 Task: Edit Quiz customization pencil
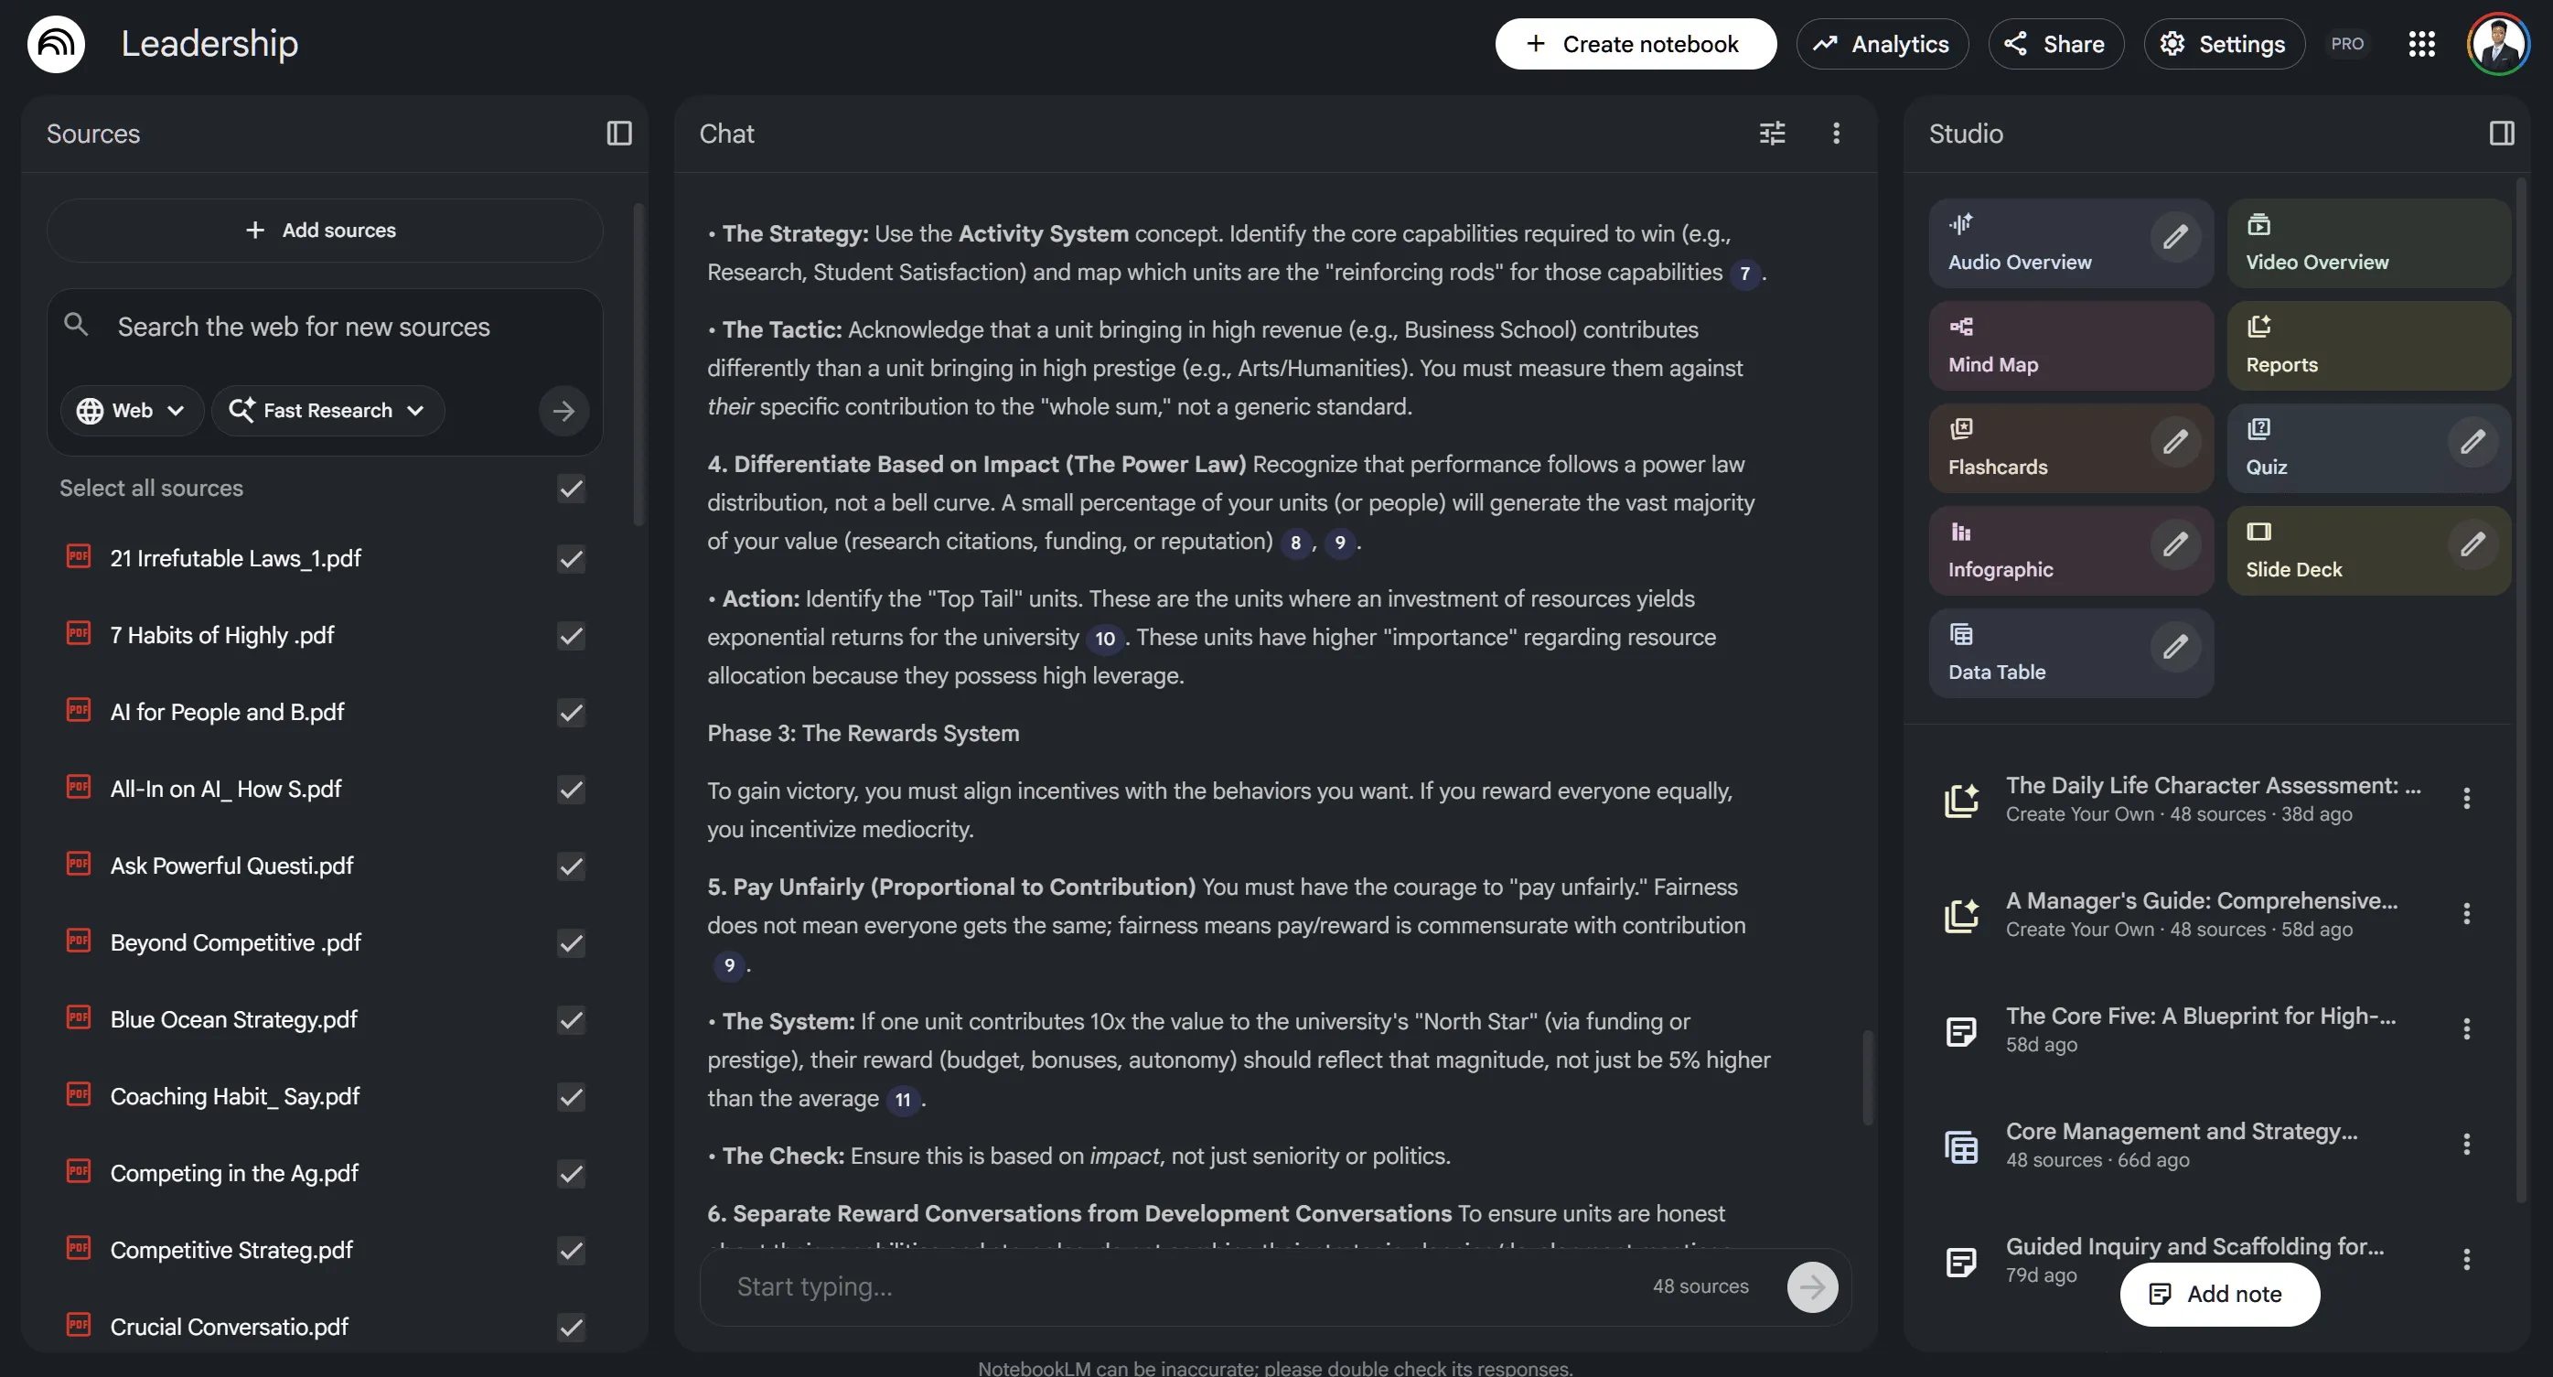point(2473,442)
